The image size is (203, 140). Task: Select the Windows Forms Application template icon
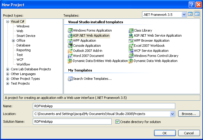click(70, 30)
